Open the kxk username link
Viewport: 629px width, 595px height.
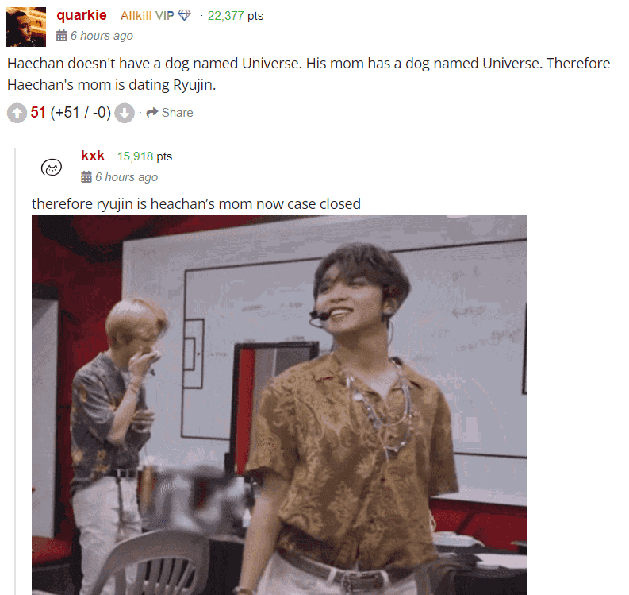pyautogui.click(x=93, y=156)
